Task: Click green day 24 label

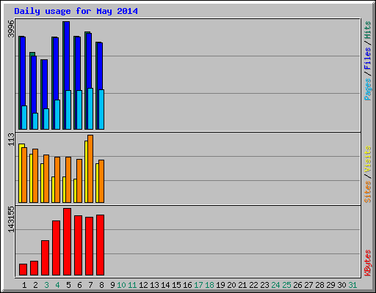Action: tap(275, 285)
